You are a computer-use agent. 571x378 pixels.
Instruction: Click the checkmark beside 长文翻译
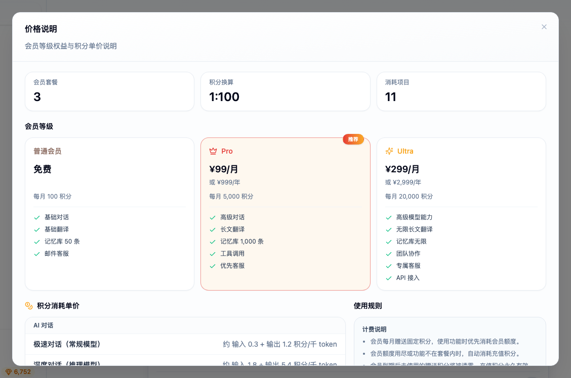pos(213,230)
